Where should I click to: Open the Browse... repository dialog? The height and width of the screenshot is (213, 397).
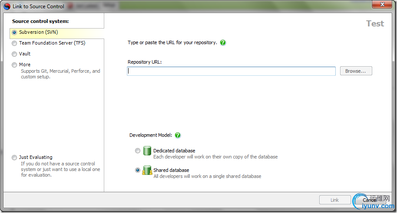[356, 71]
